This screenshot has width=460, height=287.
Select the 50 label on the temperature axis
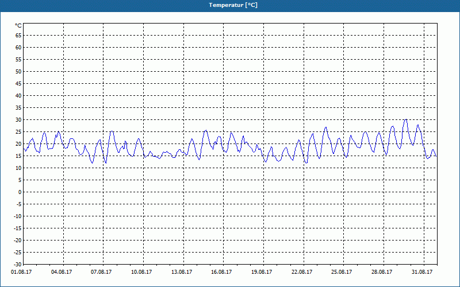[18, 71]
